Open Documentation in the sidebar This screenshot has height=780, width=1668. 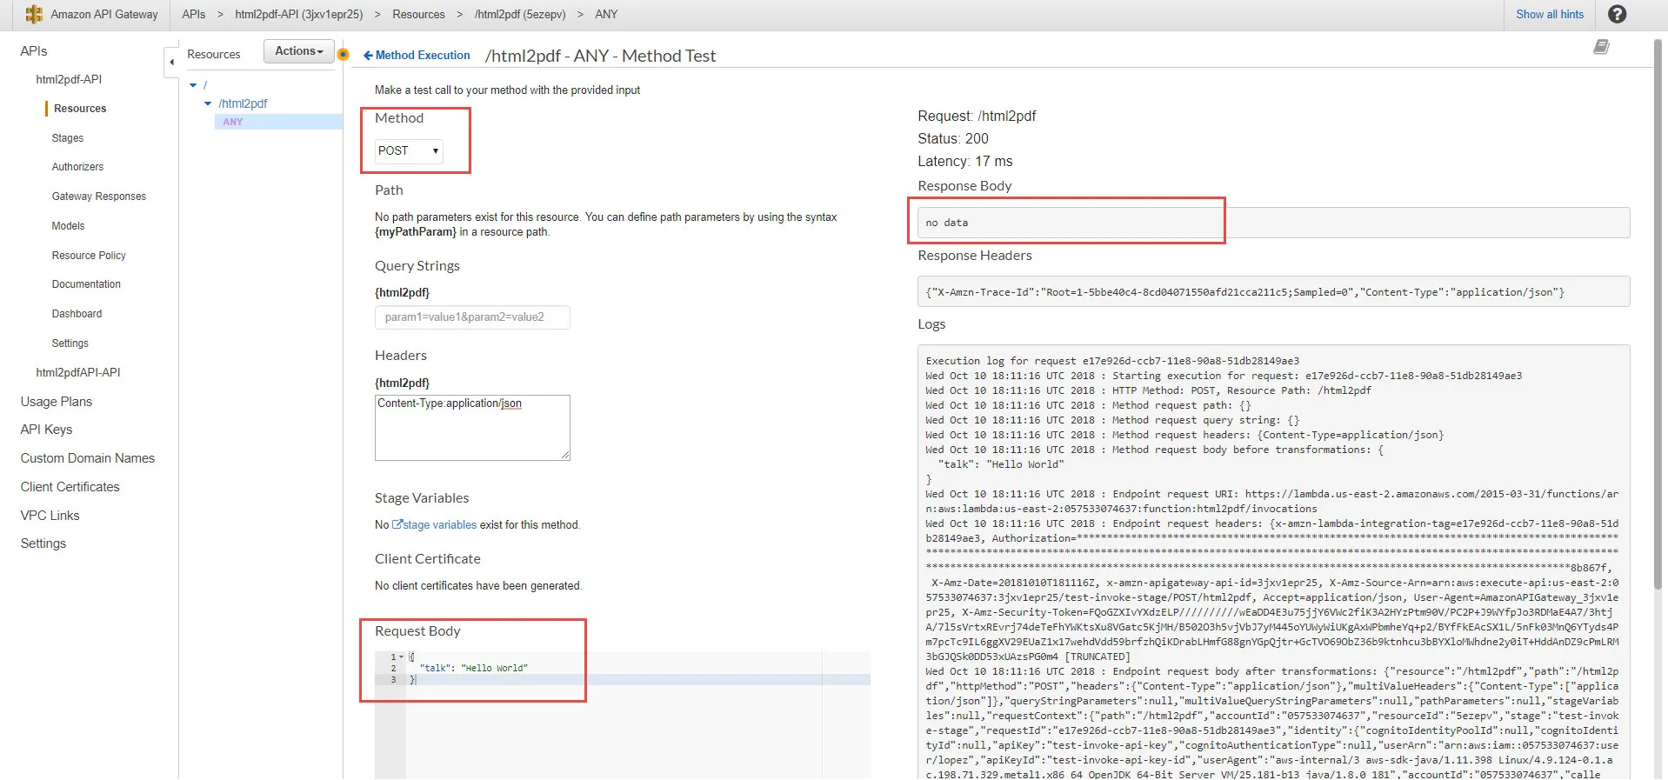(86, 284)
